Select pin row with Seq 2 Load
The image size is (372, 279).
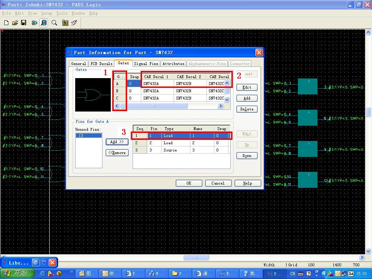pos(182,143)
